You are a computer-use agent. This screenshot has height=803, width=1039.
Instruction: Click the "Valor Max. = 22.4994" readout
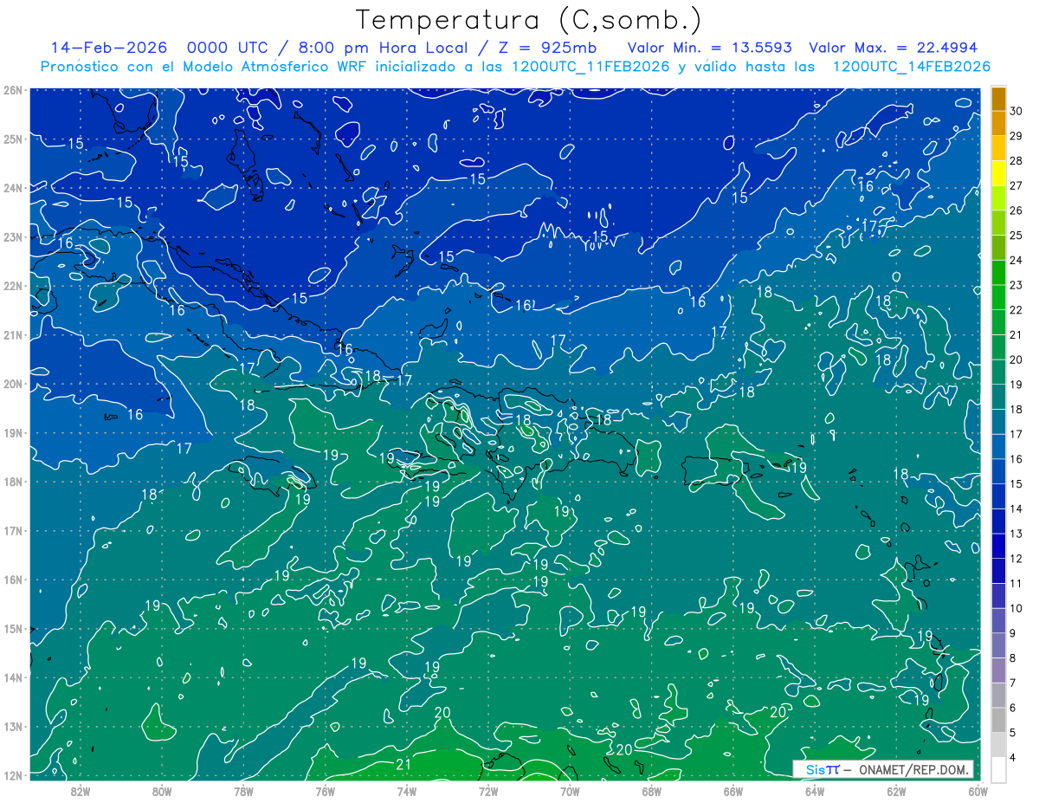point(894,49)
